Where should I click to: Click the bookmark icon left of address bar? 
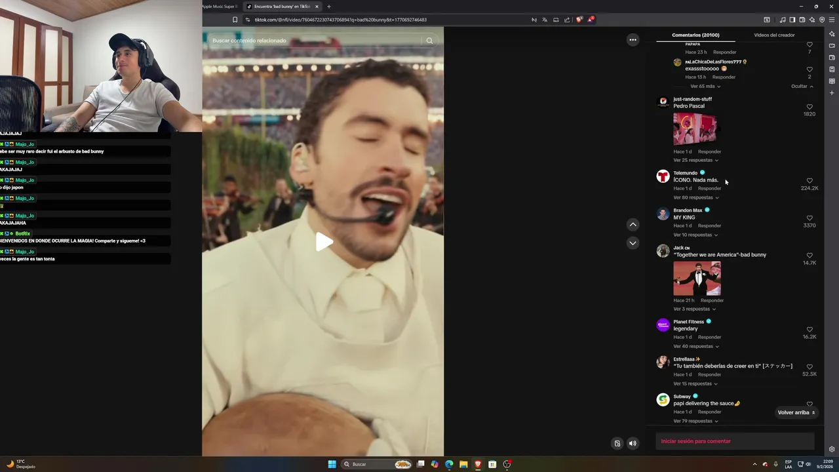(x=235, y=20)
